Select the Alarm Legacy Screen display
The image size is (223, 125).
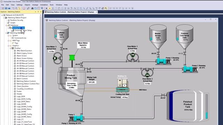24,53
